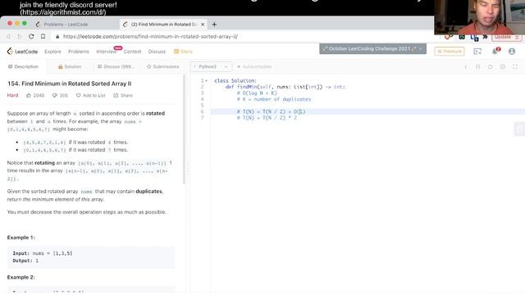Viewport: 525px width, 295px height.
Task: Open the Interview nav item
Action: pyautogui.click(x=106, y=52)
